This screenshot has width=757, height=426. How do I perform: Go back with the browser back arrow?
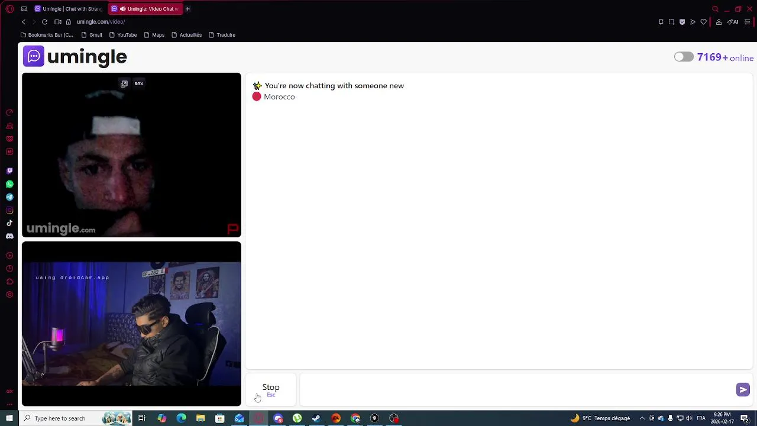pyautogui.click(x=24, y=22)
